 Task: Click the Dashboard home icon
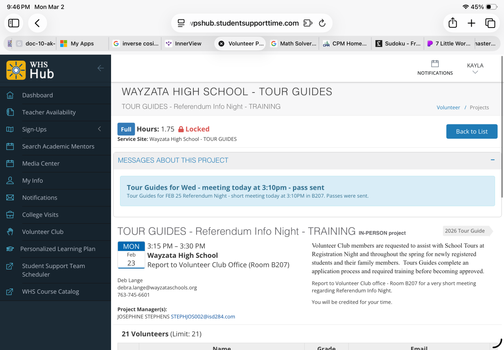[10, 95]
